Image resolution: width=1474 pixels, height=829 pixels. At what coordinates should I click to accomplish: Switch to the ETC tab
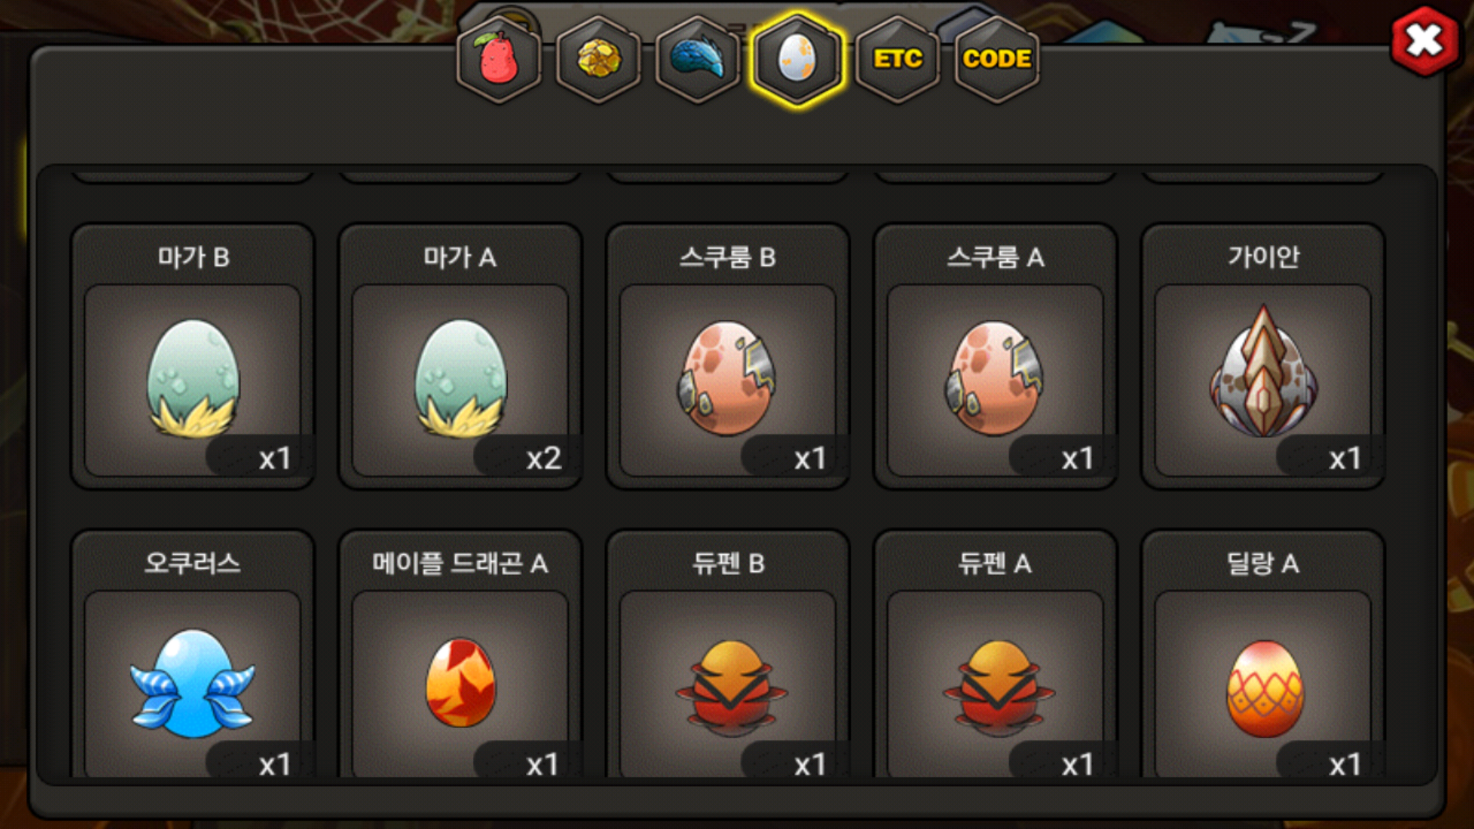[x=897, y=59]
